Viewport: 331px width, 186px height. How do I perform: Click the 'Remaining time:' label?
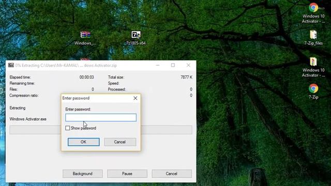(x=22, y=83)
